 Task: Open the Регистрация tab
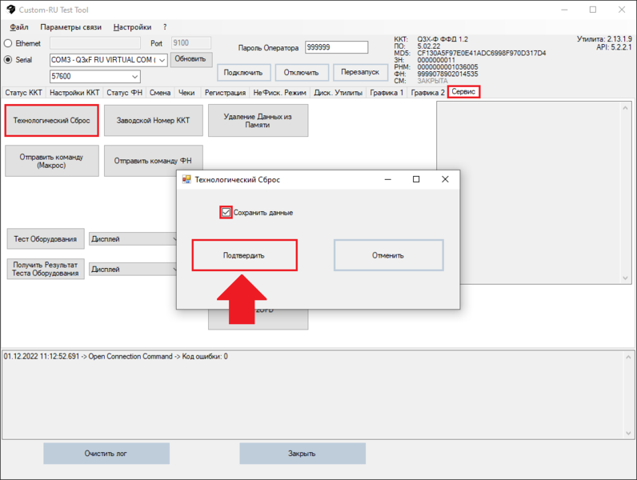coord(225,93)
